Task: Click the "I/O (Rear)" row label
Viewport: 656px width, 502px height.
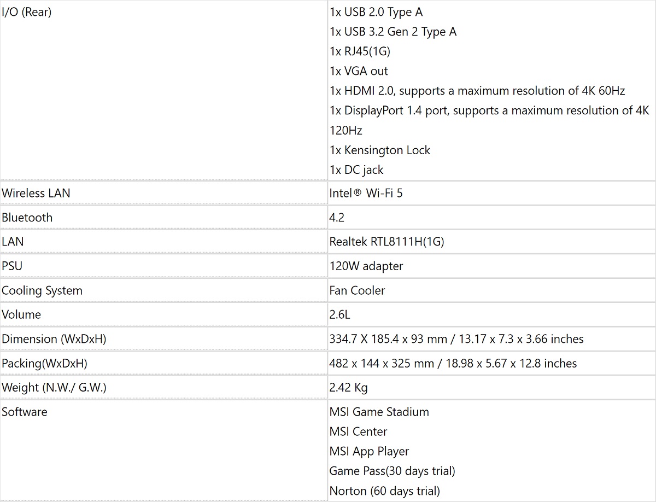Action: pyautogui.click(x=26, y=12)
